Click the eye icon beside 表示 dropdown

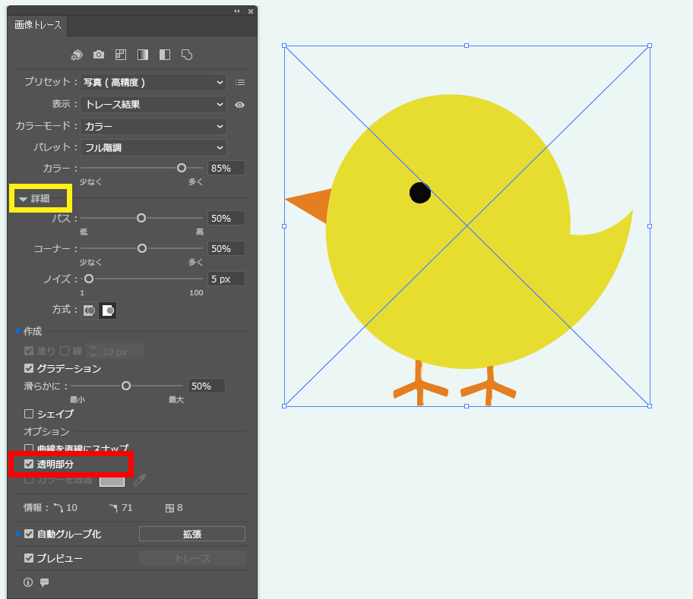pos(239,105)
